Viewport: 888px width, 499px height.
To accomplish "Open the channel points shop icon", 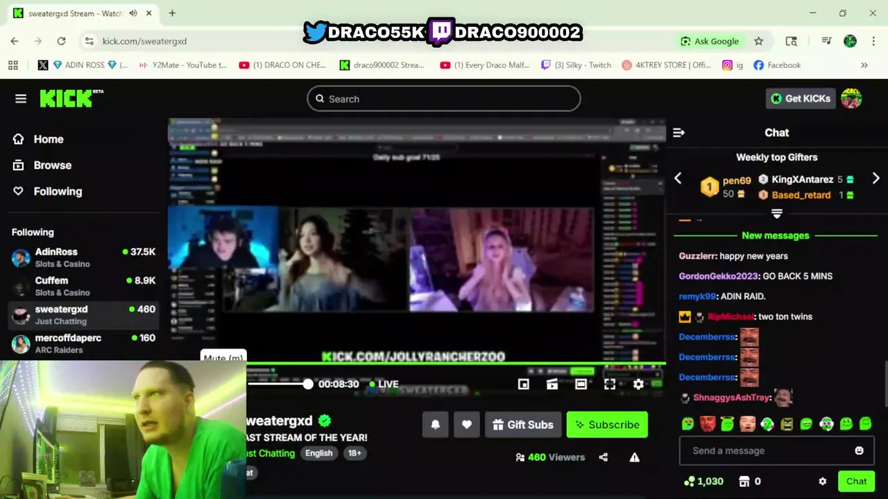I will point(744,481).
